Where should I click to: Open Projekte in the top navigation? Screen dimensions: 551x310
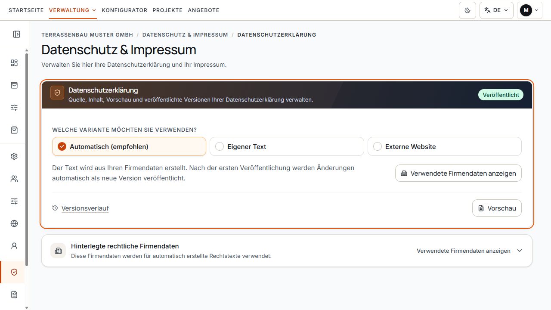167,10
